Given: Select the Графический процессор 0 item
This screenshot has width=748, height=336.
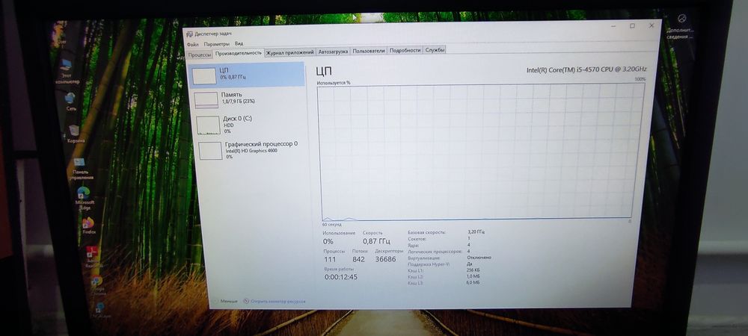Looking at the screenshot, I should pyautogui.click(x=253, y=150).
